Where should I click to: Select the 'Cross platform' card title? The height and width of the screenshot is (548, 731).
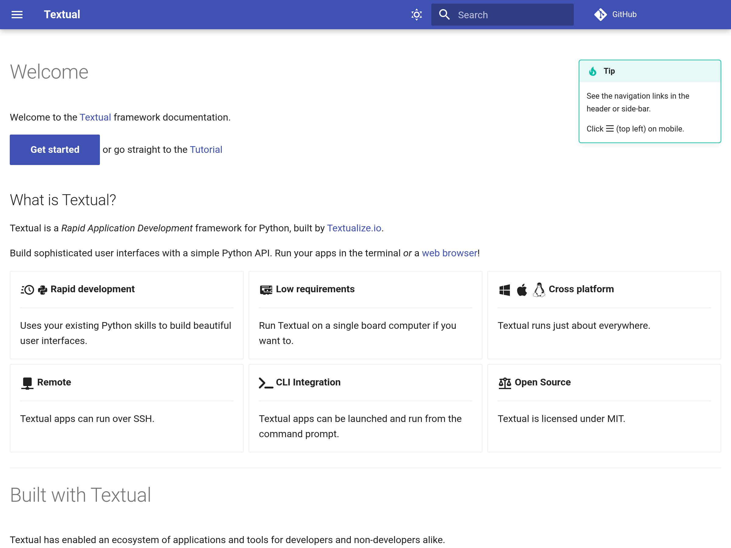click(x=581, y=289)
